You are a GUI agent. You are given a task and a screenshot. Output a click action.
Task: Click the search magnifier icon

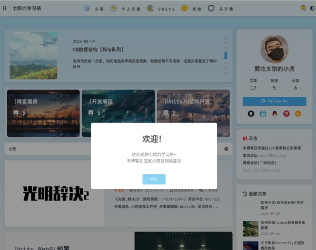303,8
